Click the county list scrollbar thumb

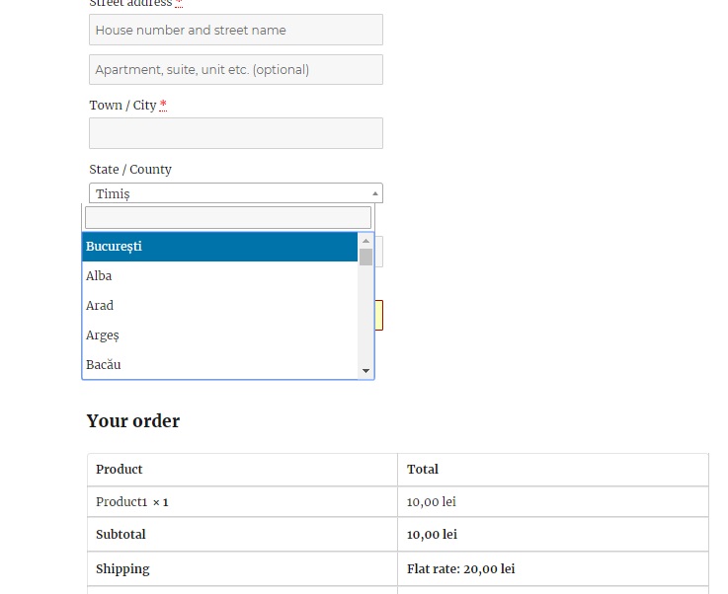(365, 257)
